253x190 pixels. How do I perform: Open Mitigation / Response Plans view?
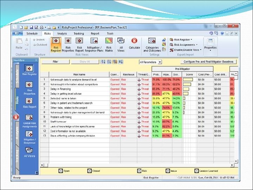94,45
